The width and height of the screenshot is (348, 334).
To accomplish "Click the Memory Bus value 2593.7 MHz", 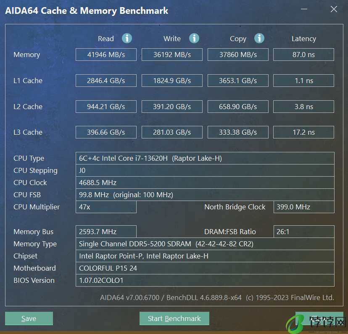I will [x=106, y=232].
